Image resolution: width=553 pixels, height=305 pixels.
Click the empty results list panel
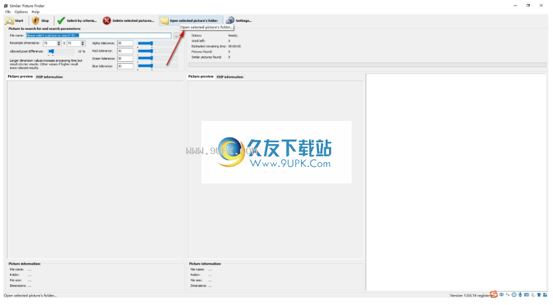point(456,182)
